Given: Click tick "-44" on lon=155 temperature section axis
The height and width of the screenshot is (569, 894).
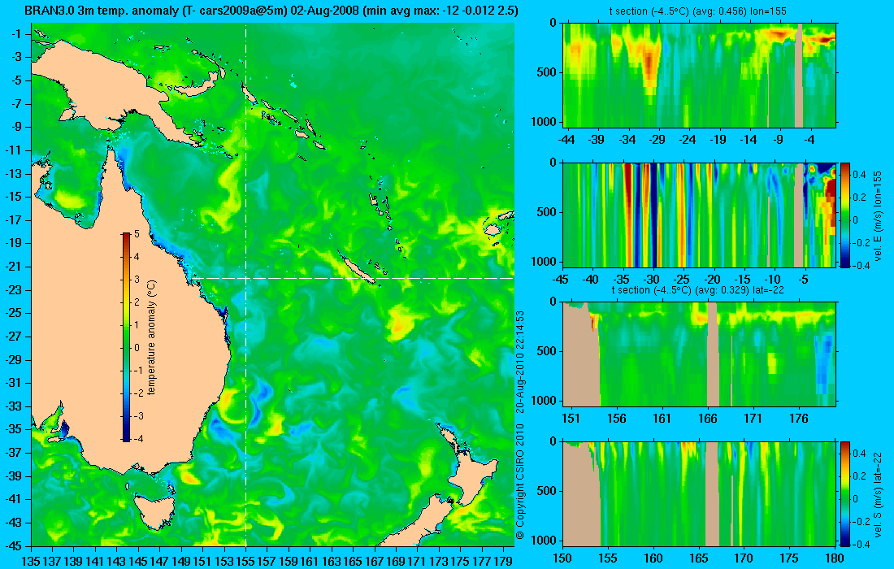Looking at the screenshot, I should click(566, 140).
